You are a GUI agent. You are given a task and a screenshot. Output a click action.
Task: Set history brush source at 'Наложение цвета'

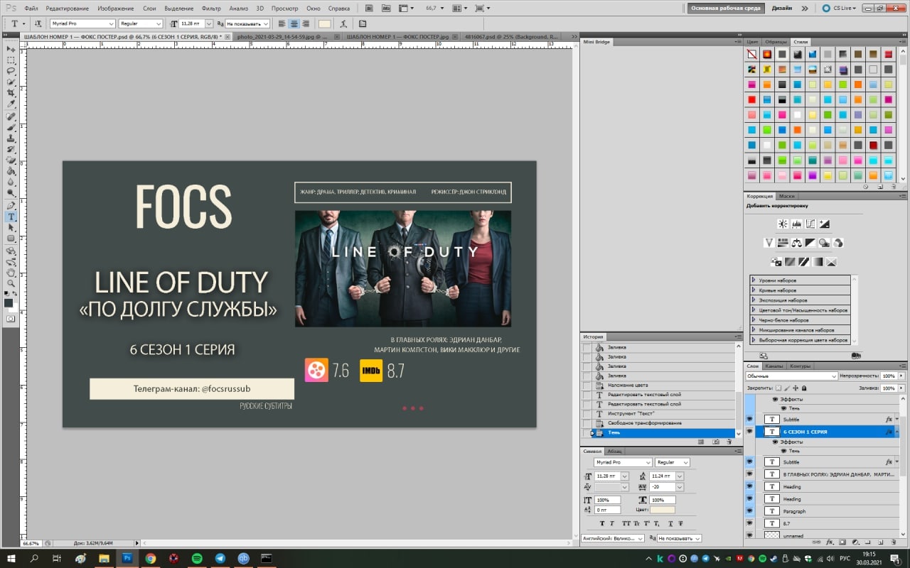(x=587, y=385)
